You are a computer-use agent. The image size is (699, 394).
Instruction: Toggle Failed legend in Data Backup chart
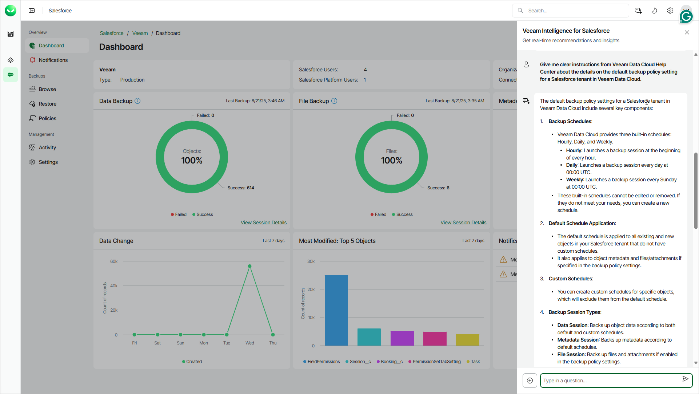pyautogui.click(x=179, y=214)
